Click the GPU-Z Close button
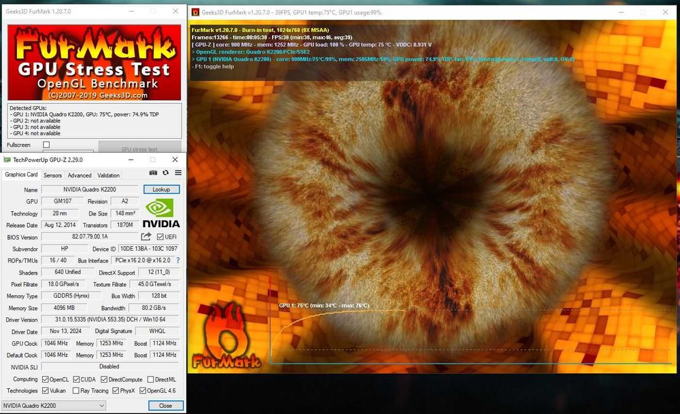The width and height of the screenshot is (680, 414). 166,406
